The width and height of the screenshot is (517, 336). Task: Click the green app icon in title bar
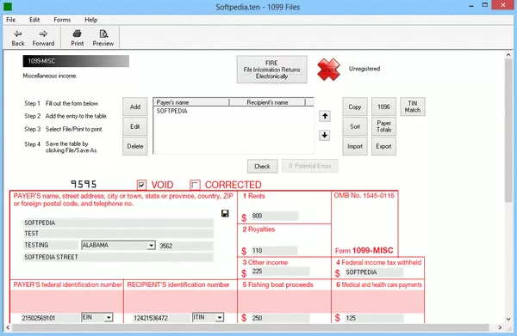coord(8,6)
